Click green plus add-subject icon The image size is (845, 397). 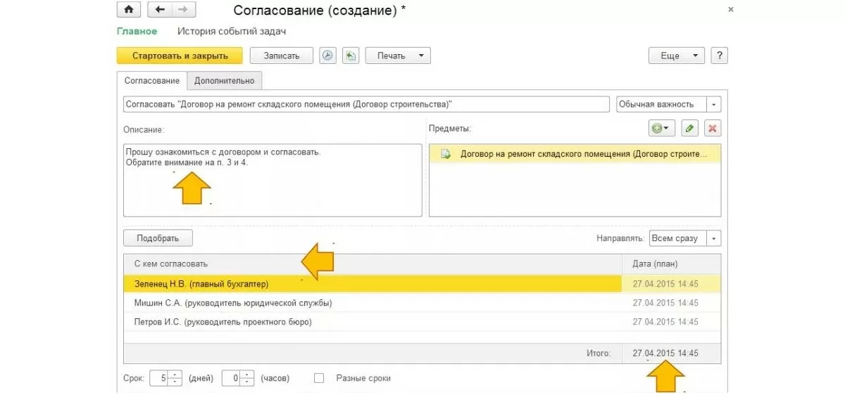coord(662,128)
